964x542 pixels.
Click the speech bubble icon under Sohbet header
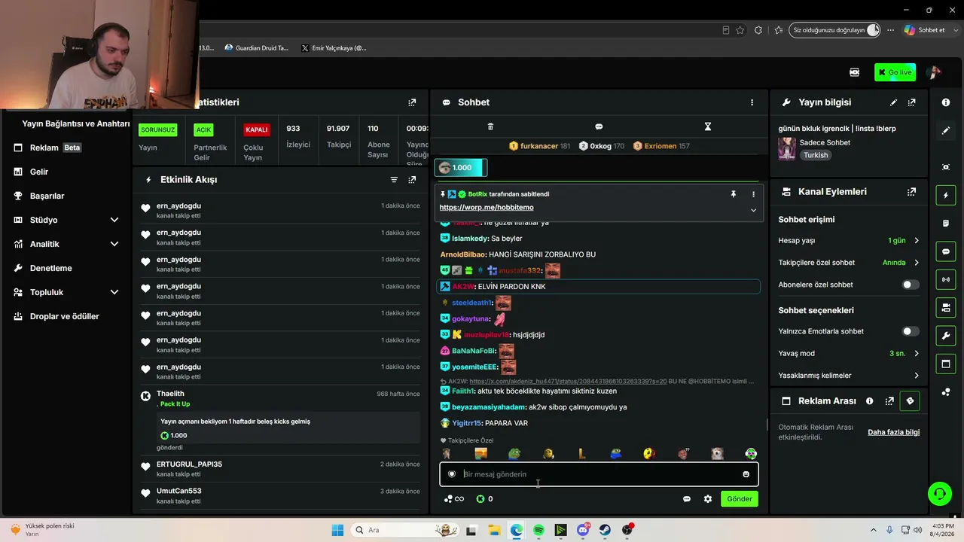[x=599, y=126]
